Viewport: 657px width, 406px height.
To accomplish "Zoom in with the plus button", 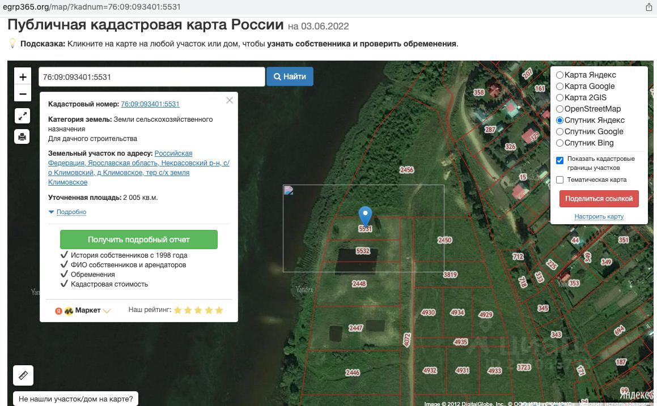I will tap(23, 76).
